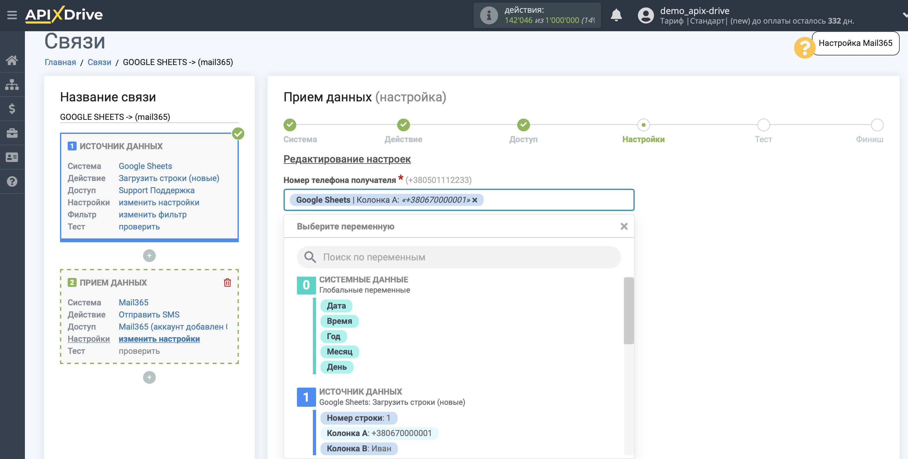Select the Тест step
Image resolution: width=908 pixels, height=459 pixels.
(x=763, y=125)
